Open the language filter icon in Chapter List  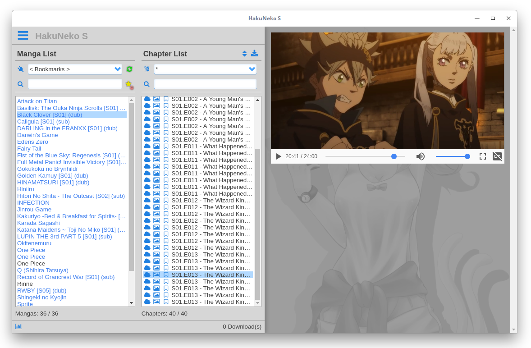tap(146, 69)
